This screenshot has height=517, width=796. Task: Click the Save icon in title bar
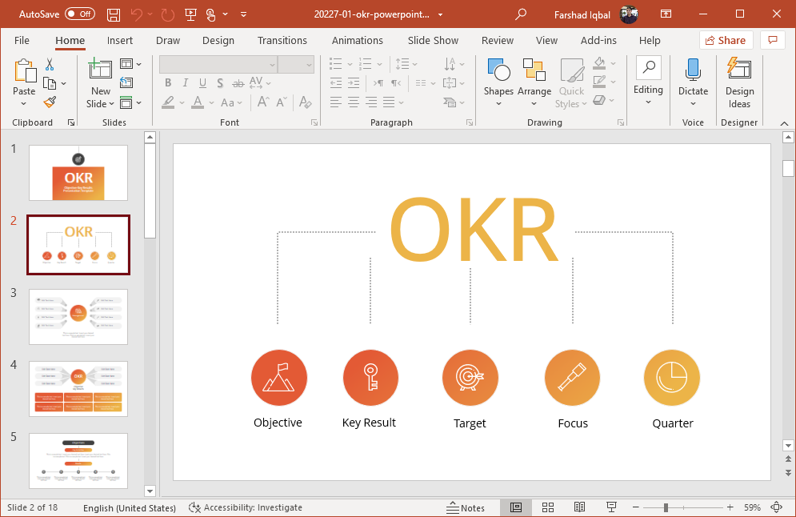click(114, 14)
